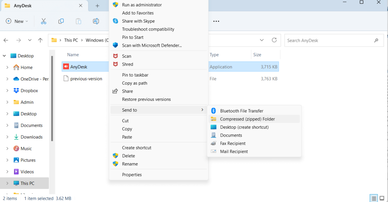Switch to details view icon in status bar
388x202 pixels.
tap(374, 198)
